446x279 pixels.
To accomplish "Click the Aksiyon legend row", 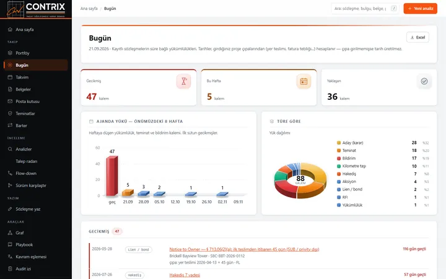I will click(383, 182).
